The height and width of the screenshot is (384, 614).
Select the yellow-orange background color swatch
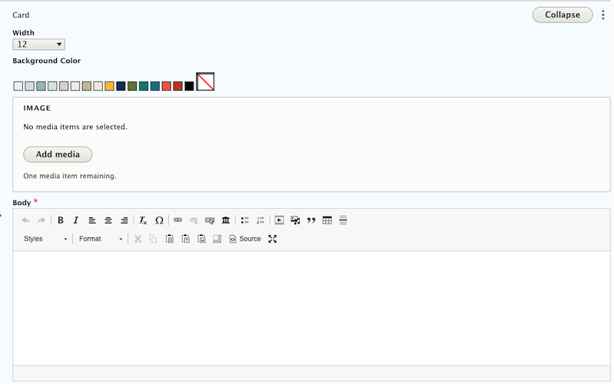(x=109, y=86)
